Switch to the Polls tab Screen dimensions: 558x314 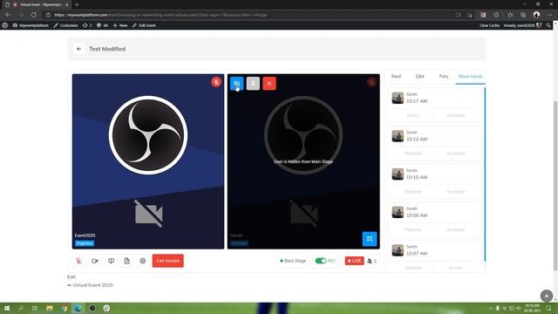coord(444,76)
